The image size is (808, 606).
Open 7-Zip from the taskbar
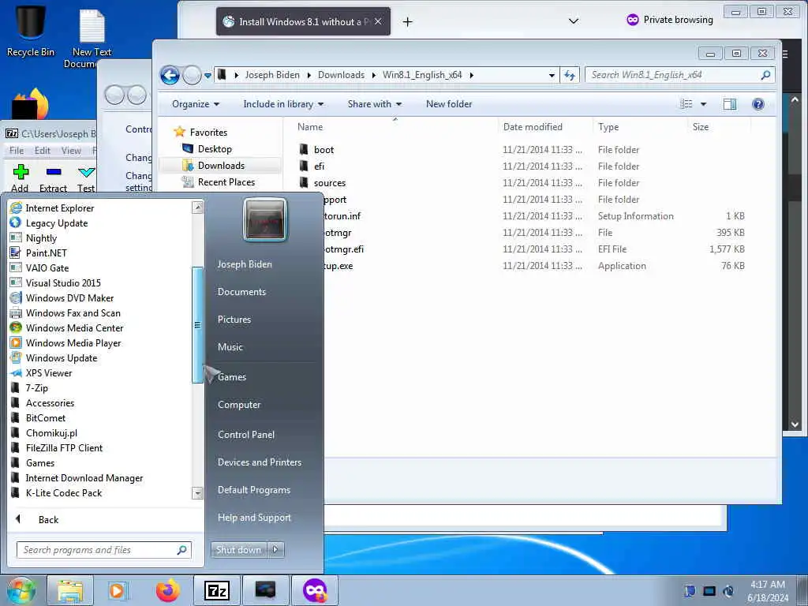217,590
